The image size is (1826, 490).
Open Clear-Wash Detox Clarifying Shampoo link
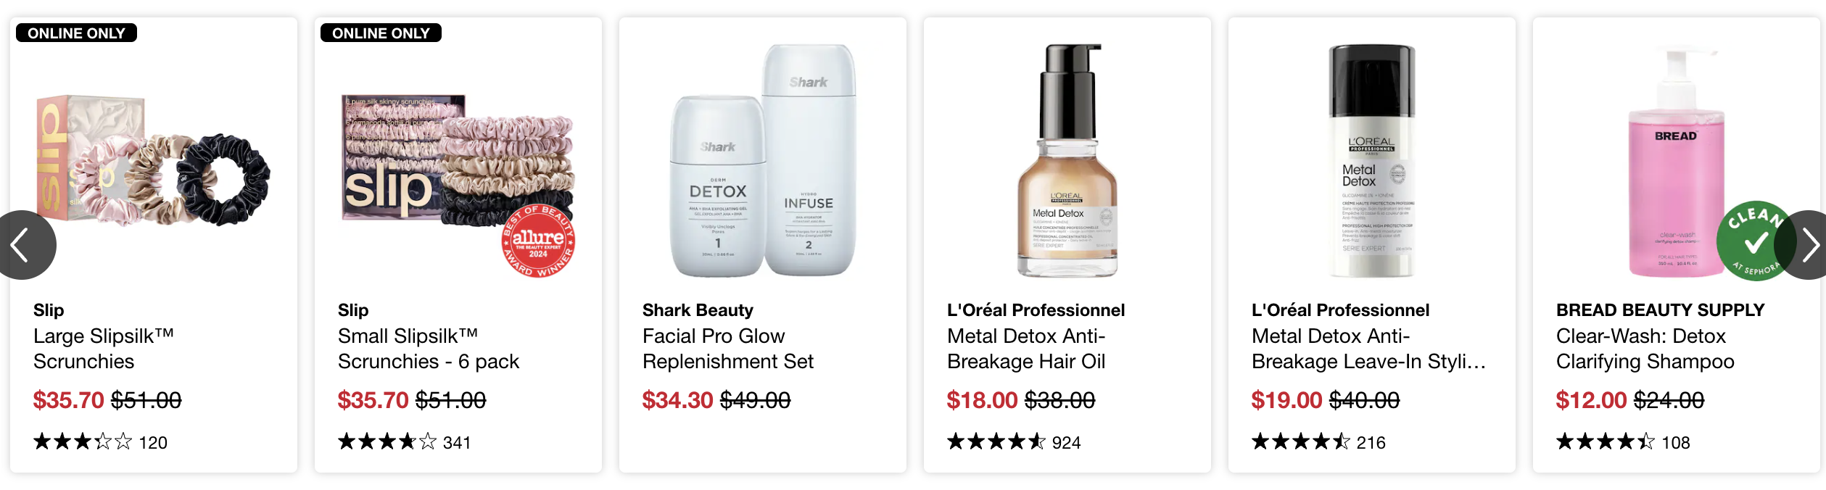[1645, 349]
